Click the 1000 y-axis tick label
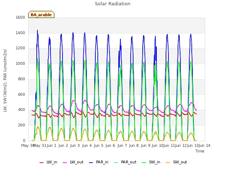226x169 pixels. 20,63
